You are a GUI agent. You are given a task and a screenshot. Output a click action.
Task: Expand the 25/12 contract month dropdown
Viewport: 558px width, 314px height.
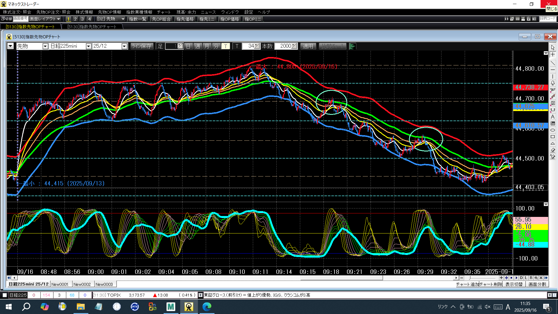(124, 46)
